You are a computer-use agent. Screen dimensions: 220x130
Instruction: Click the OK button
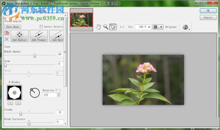click(x=208, y=11)
